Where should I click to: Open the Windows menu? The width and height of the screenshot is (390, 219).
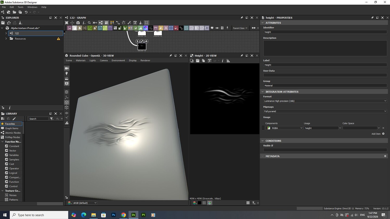pyautogui.click(x=32, y=7)
